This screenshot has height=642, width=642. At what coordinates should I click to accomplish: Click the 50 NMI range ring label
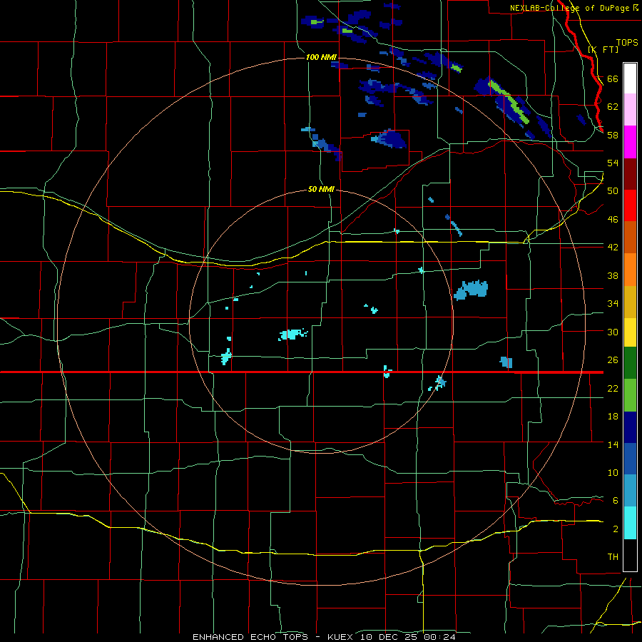tap(321, 190)
